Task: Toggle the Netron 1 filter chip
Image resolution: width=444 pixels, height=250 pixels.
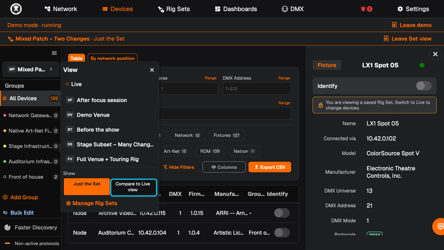Action: (245, 151)
